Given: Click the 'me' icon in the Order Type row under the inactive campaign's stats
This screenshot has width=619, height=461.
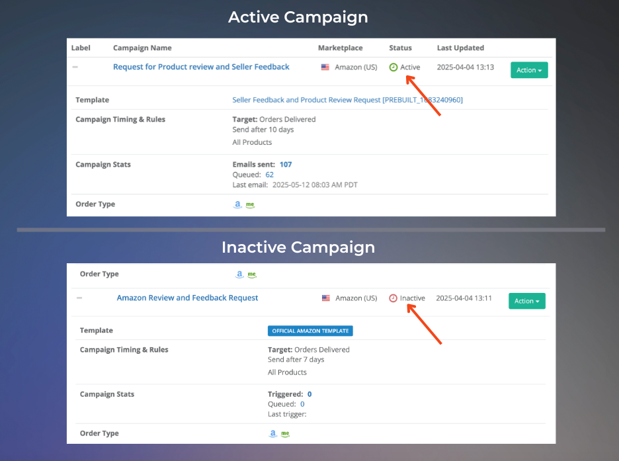Looking at the screenshot, I should point(285,433).
